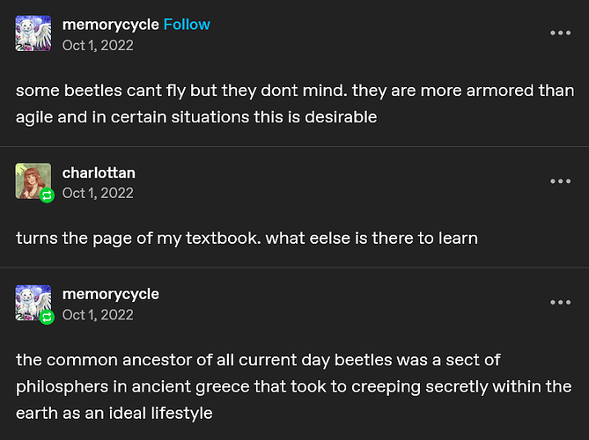The width and height of the screenshot is (589, 440).
Task: Open the lower memorycycle avatar image
Action: pyautogui.click(x=33, y=303)
